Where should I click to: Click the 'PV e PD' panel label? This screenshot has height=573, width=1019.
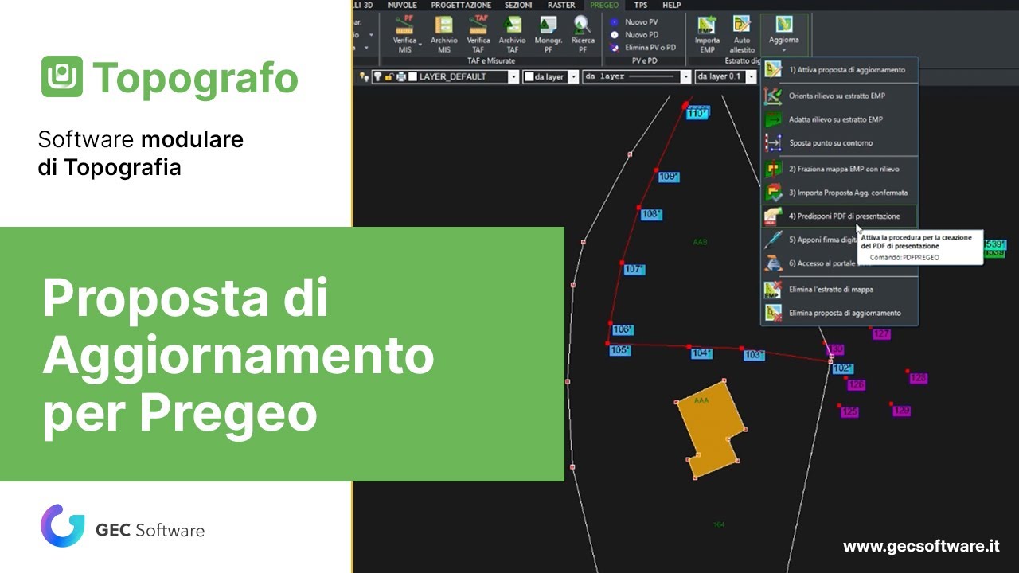(x=644, y=60)
